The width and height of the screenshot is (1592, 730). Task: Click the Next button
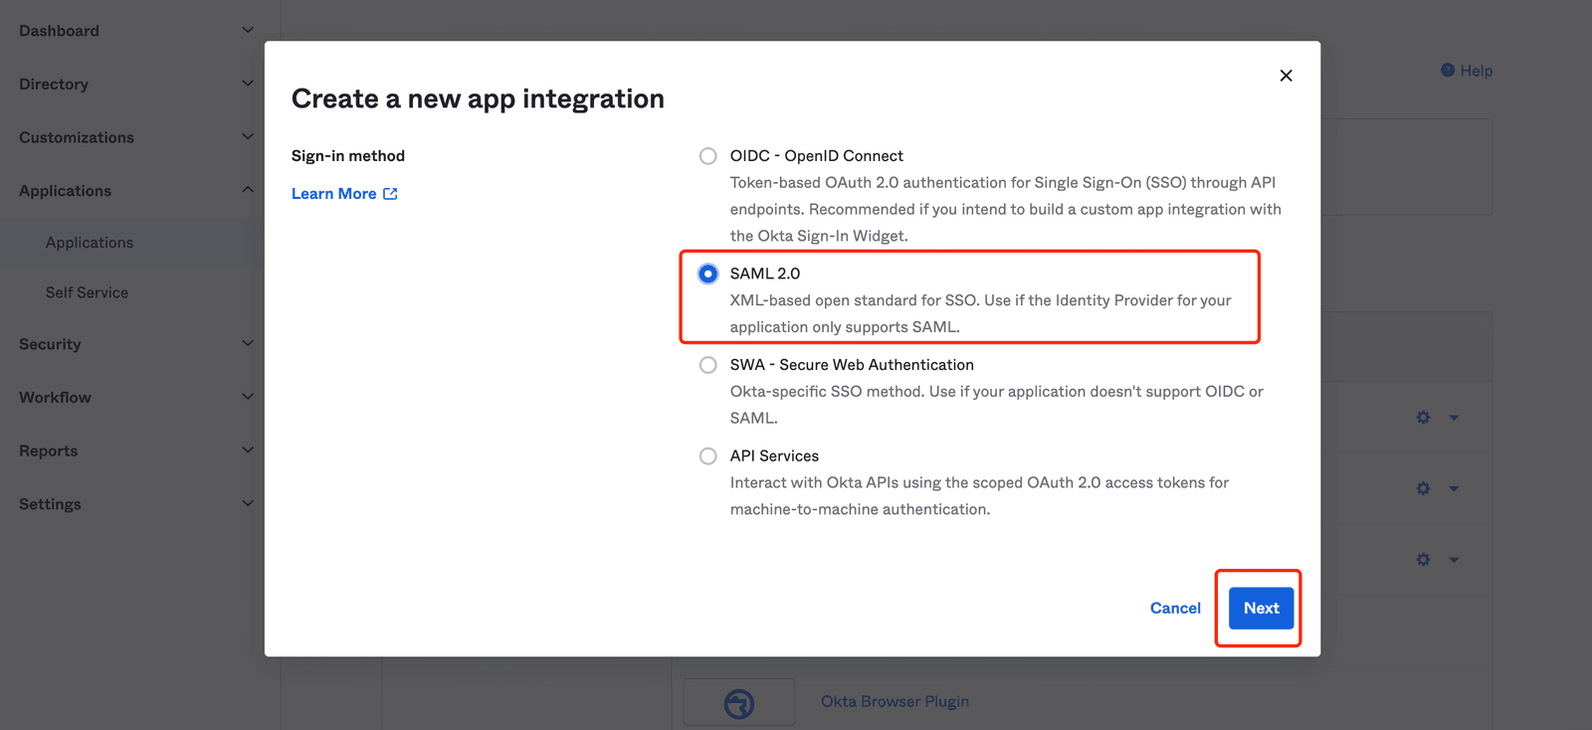(1261, 608)
